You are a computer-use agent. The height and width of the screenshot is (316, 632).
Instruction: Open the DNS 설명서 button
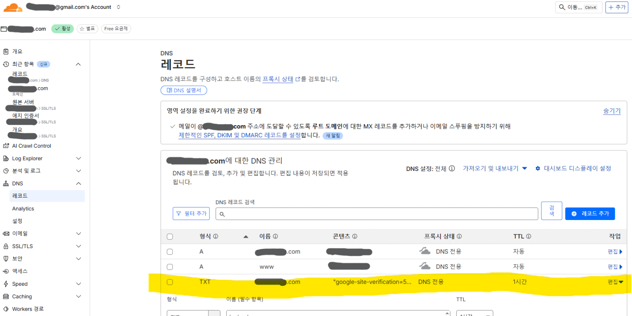point(184,90)
